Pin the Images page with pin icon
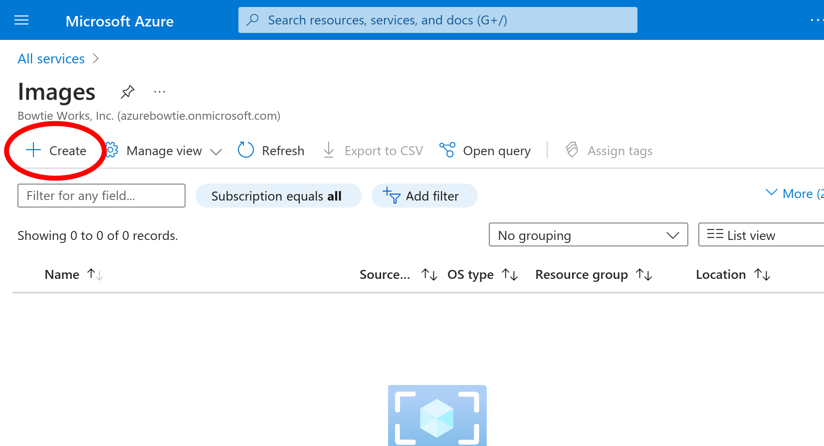 coord(128,92)
